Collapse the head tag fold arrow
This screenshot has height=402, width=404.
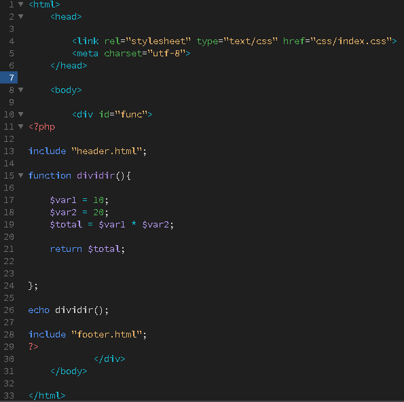click(21, 16)
